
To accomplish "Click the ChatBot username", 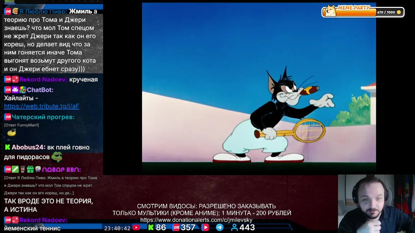I will [x=40, y=90].
